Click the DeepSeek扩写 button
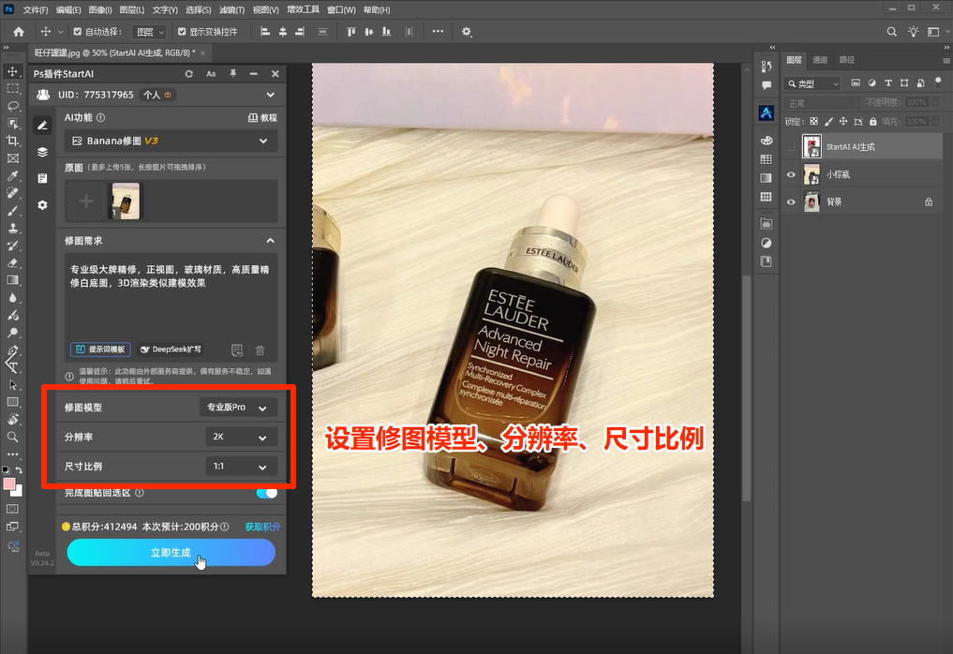Screen dimensions: 953x654 171,349
